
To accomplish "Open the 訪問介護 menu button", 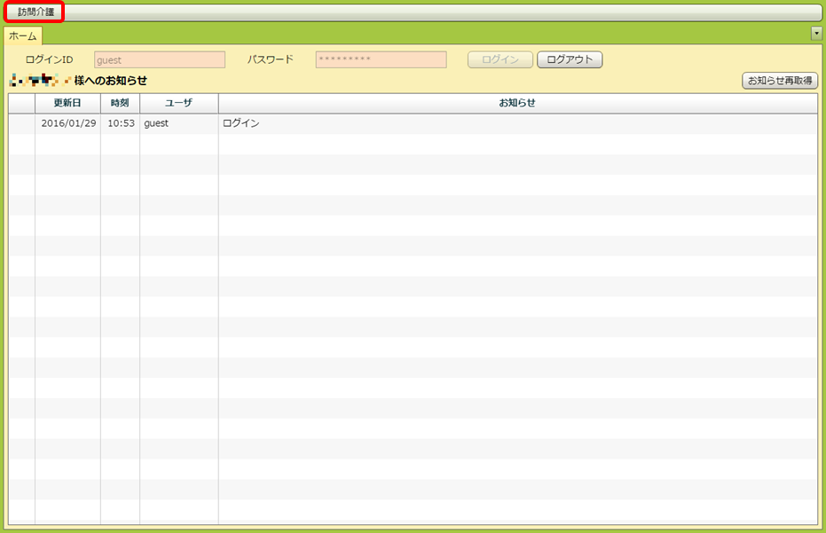I will (x=35, y=12).
